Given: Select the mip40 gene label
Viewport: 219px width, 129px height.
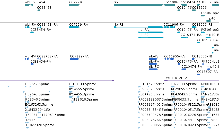Looking at the screenshot, I should pos(211,18).
